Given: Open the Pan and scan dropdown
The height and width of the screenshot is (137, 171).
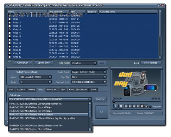Looking at the screenshot, I should coord(89,82).
